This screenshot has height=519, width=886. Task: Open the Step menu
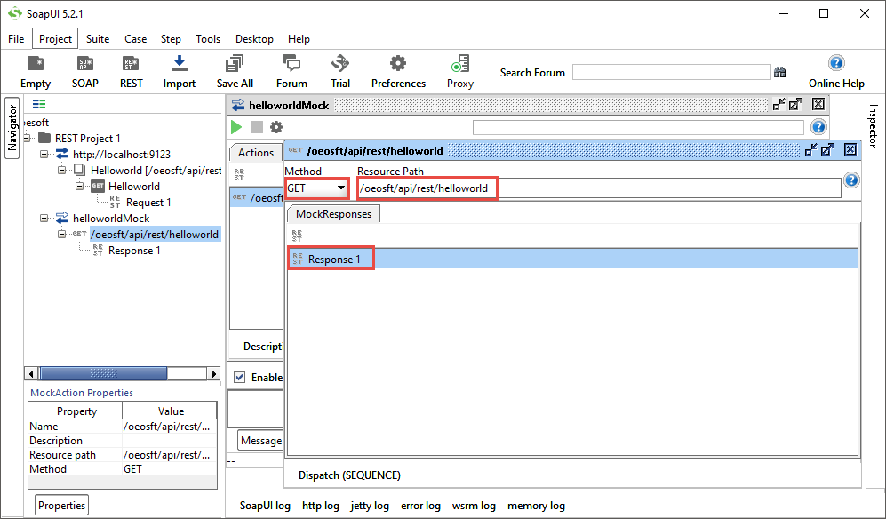coord(171,39)
